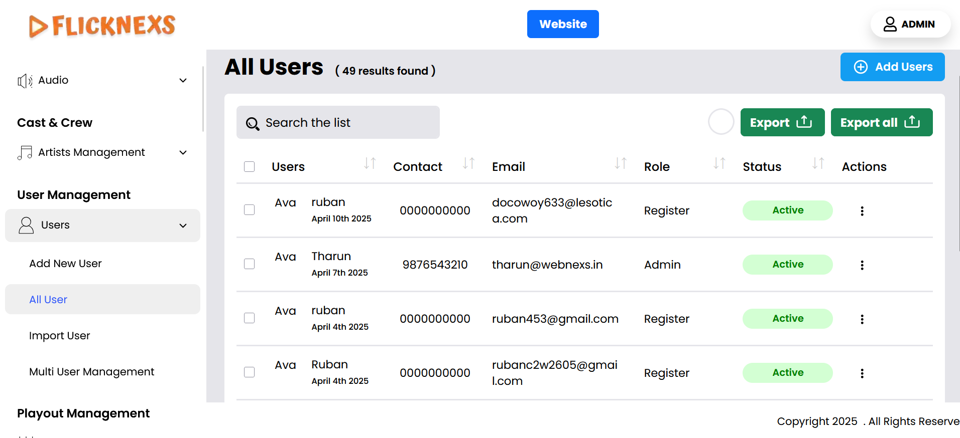Screen dimensions: 960x438
Task: Expand the Audio dropdown chevron
Action: point(183,81)
